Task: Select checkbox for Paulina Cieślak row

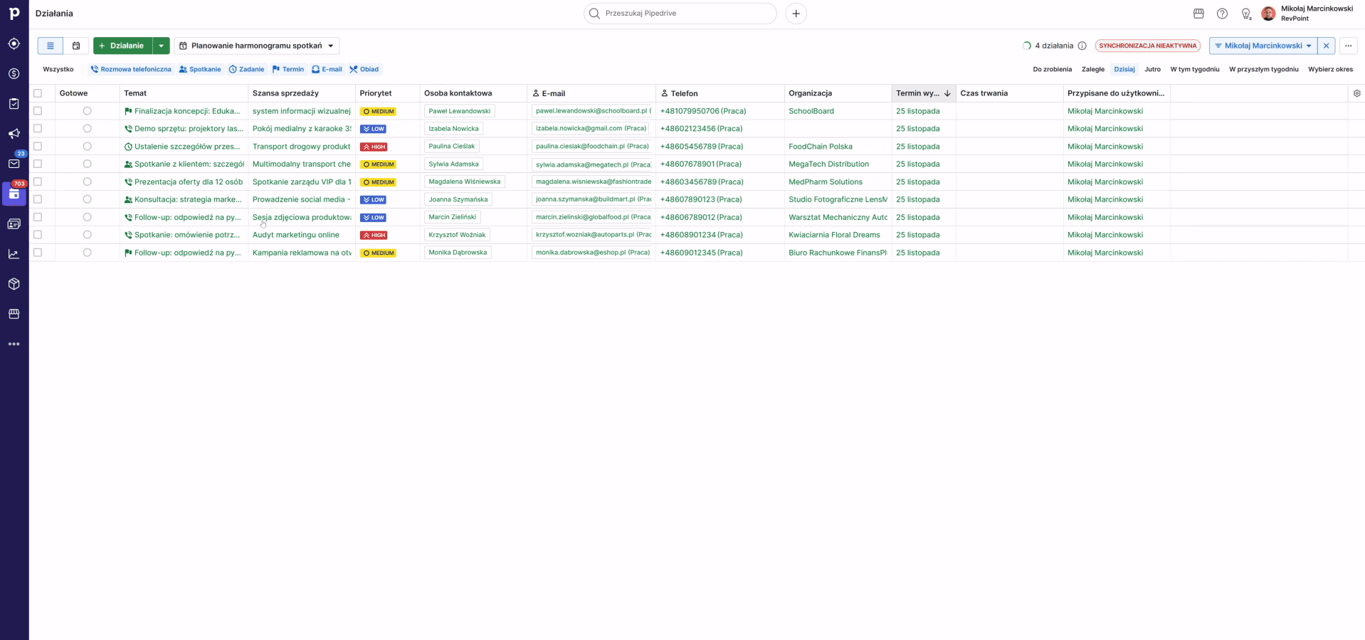Action: point(38,147)
